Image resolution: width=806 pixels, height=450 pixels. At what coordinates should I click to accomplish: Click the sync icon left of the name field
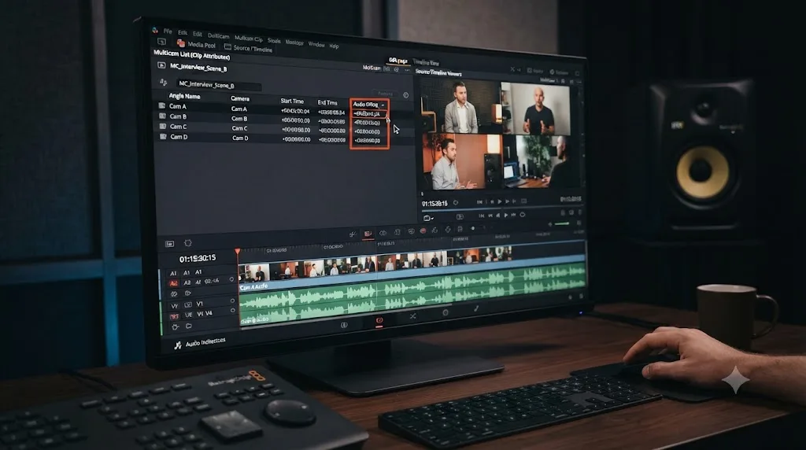164,82
